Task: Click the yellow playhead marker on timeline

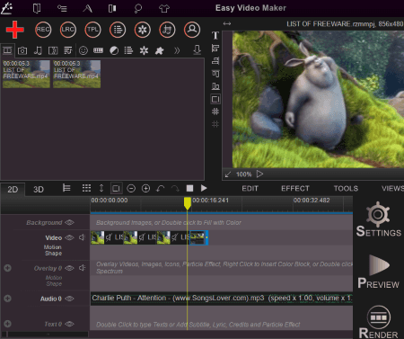Action: pos(188,203)
